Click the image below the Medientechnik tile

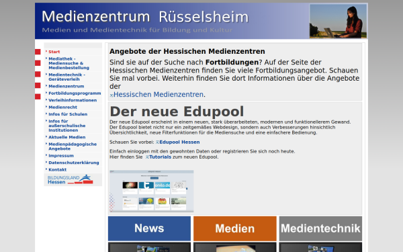(x=320, y=247)
